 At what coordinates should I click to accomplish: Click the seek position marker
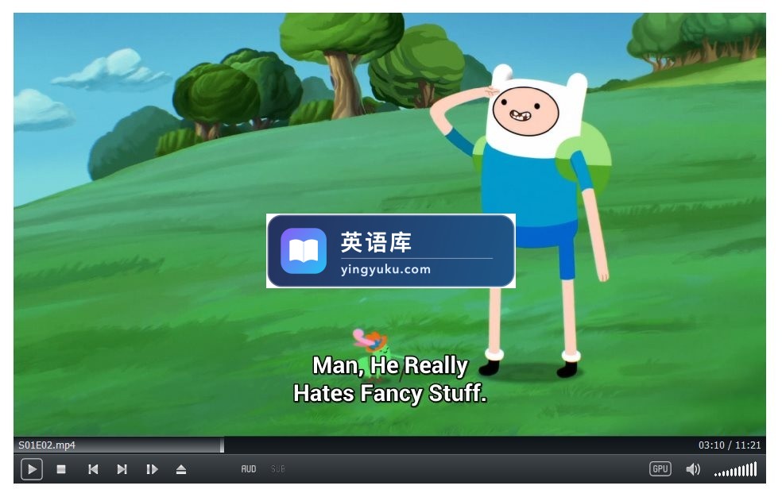[x=222, y=445]
